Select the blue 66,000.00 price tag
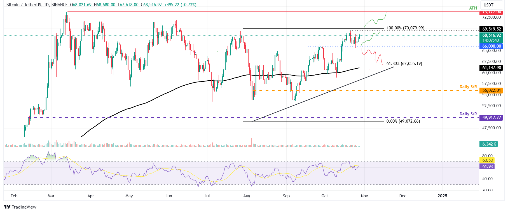Screen dimensions: 508x213 [x=491, y=46]
